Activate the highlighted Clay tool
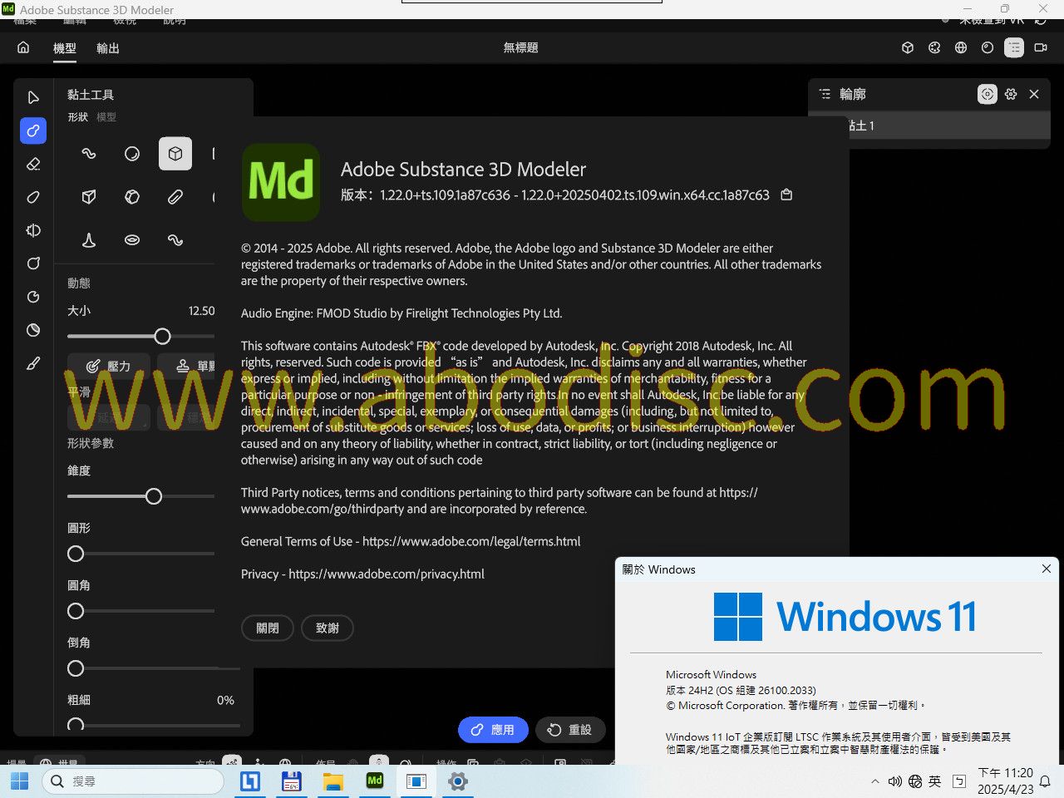Screen dimensions: 1064x798 pos(33,131)
